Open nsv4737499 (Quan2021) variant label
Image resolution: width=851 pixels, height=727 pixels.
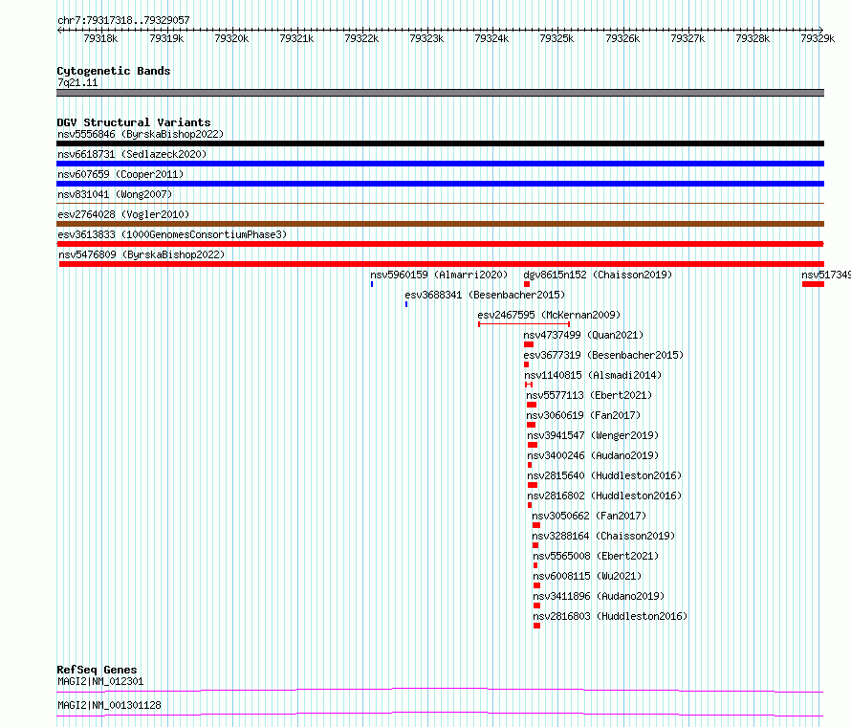tap(583, 335)
